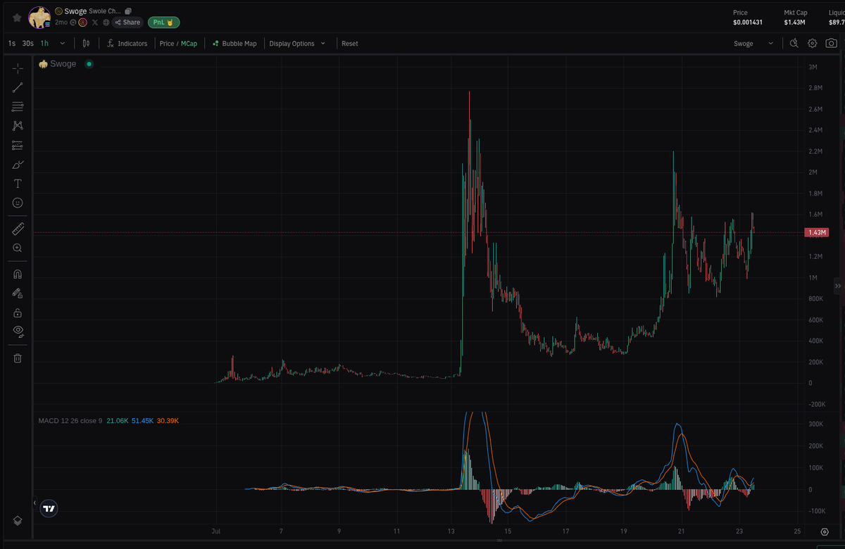
Task: Click the TradingView logo
Action: 49,508
